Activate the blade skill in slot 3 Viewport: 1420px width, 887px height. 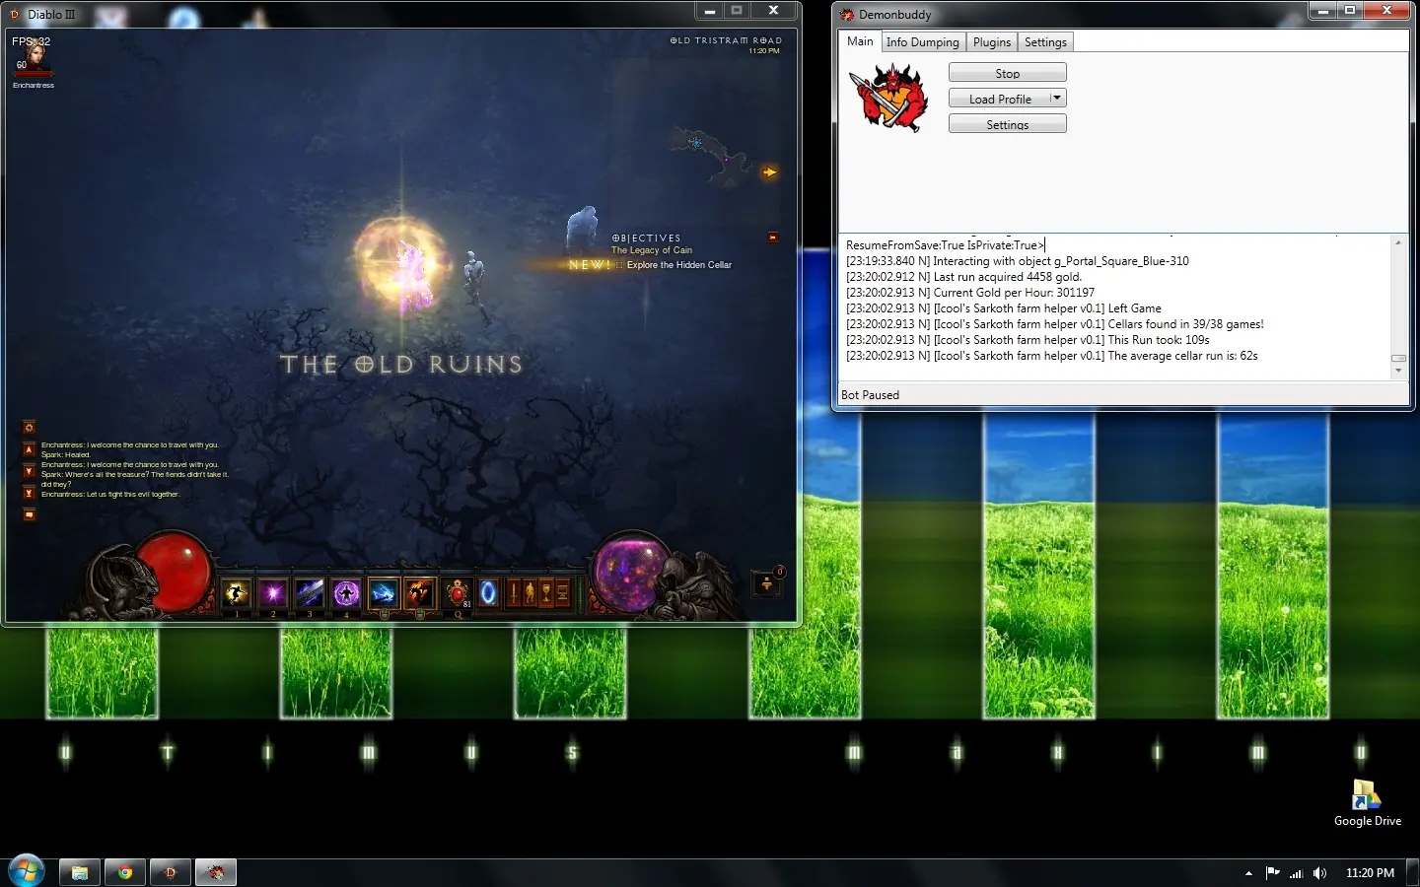pos(310,592)
